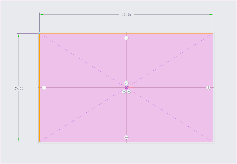
Task: Select the horizontal constraint symbol on bottom edge
Action: (126, 137)
